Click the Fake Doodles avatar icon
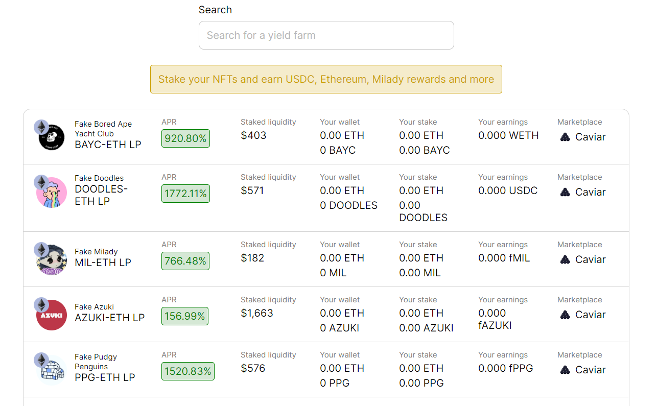Image resolution: width=657 pixels, height=406 pixels. point(52,193)
